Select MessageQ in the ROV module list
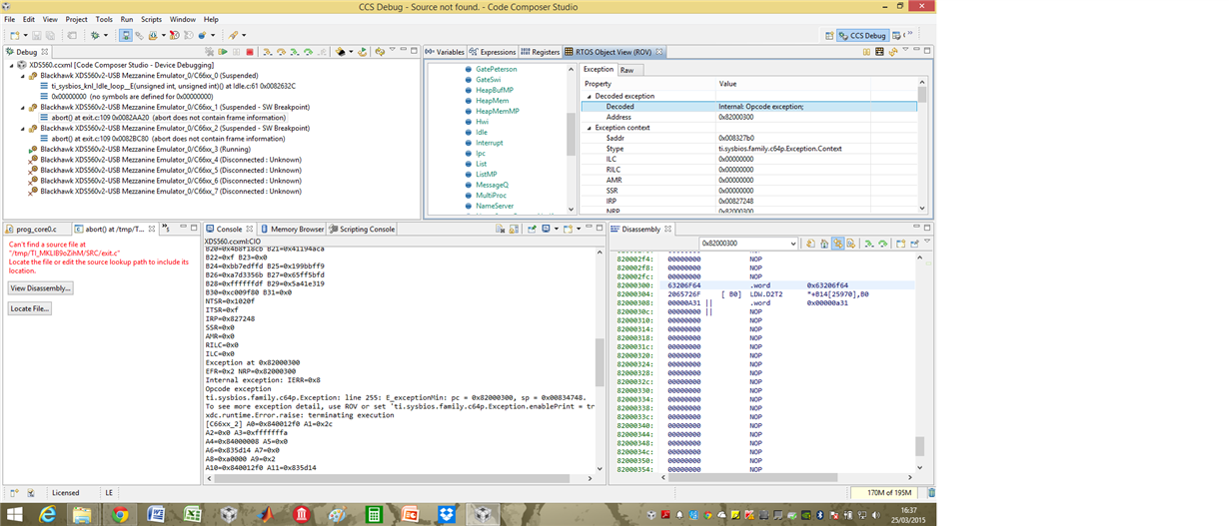The height and width of the screenshot is (526, 1229). tap(492, 185)
